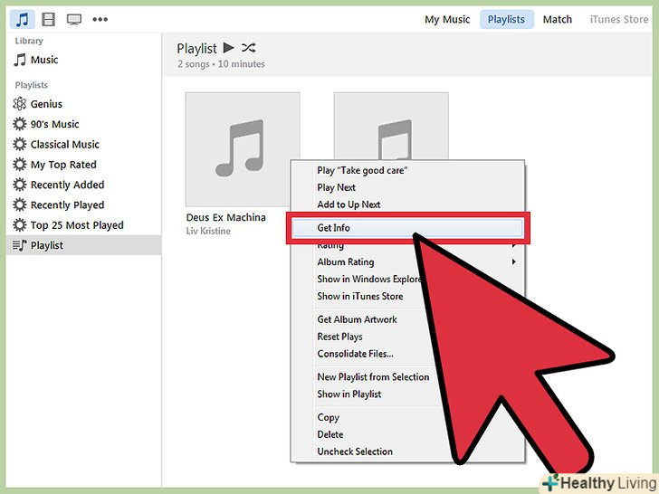Click the gear icon beside Top 25 Most Played
This screenshot has height=494, width=659.
pyautogui.click(x=19, y=224)
